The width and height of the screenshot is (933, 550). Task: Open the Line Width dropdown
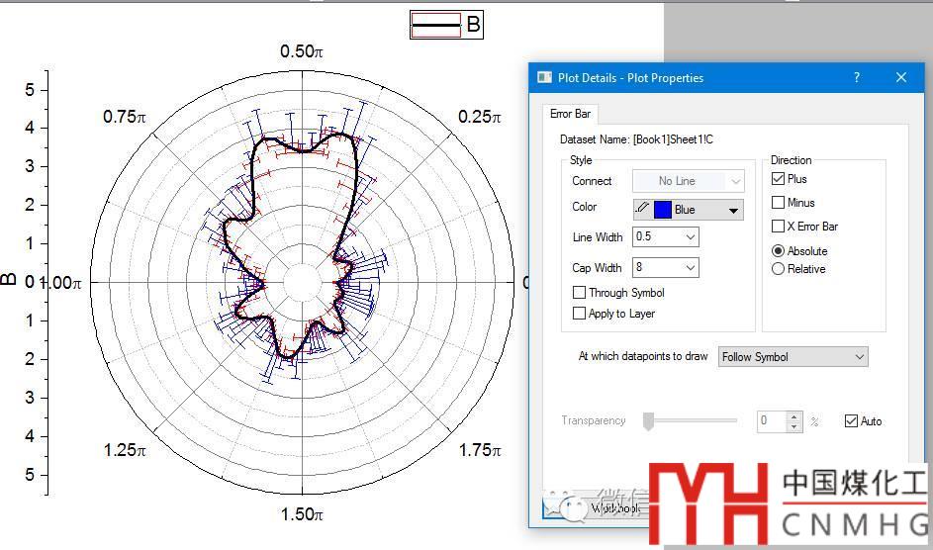point(690,237)
